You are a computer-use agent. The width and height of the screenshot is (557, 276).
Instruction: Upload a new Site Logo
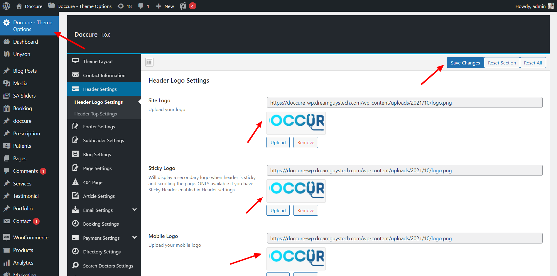point(278,143)
